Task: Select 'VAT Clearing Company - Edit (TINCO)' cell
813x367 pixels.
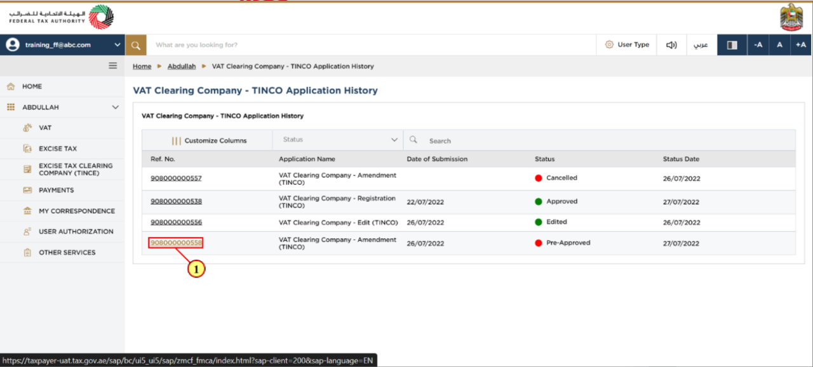Action: 339,222
